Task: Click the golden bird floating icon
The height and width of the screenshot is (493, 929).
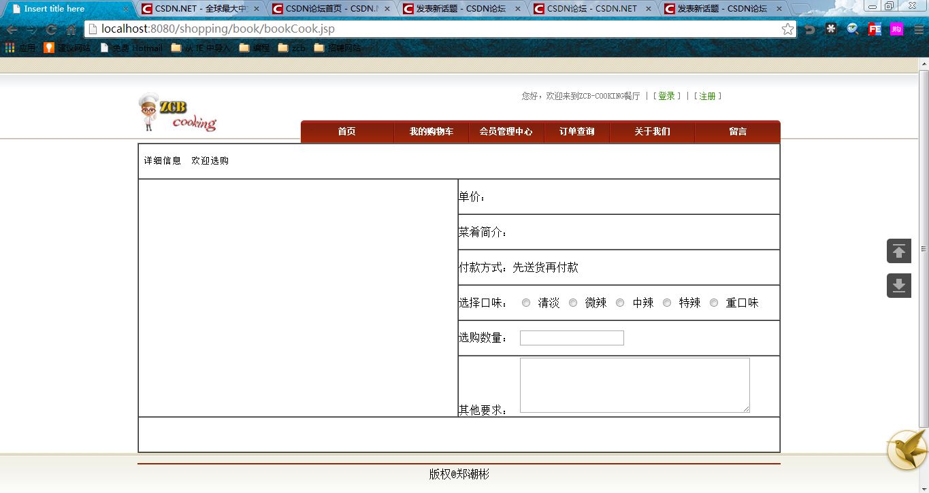Action: [907, 450]
